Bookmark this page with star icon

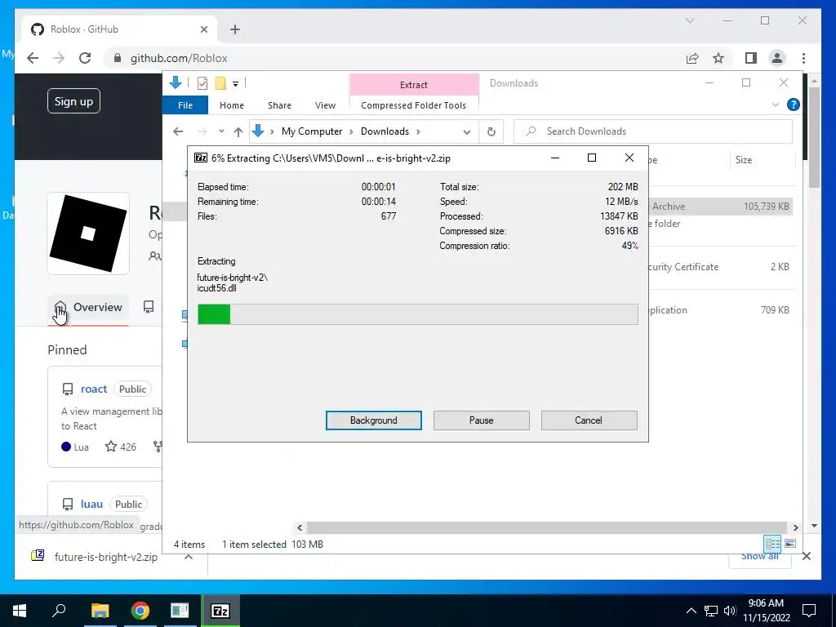click(x=718, y=58)
